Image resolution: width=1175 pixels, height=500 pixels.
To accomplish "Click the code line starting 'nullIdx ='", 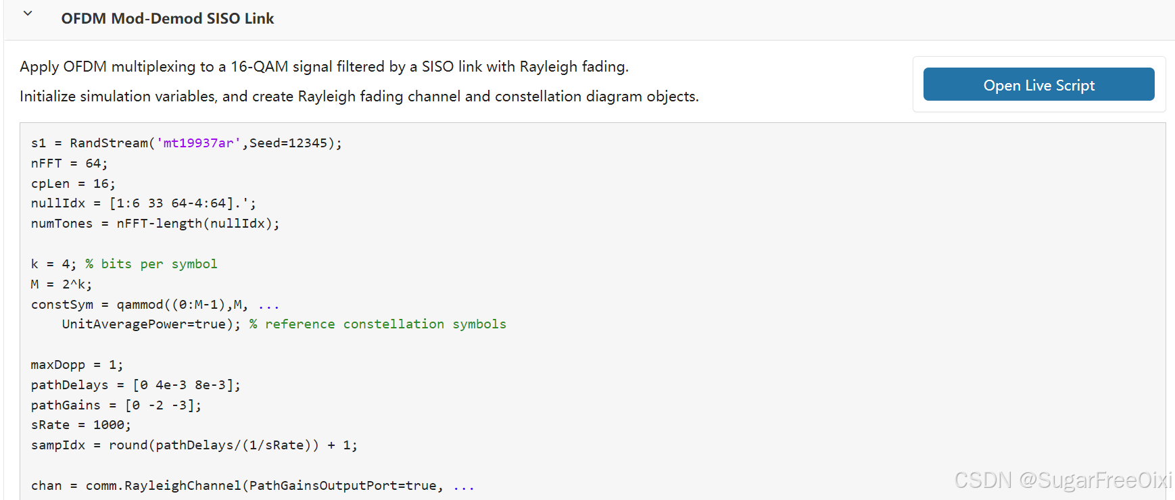I will pos(143,203).
